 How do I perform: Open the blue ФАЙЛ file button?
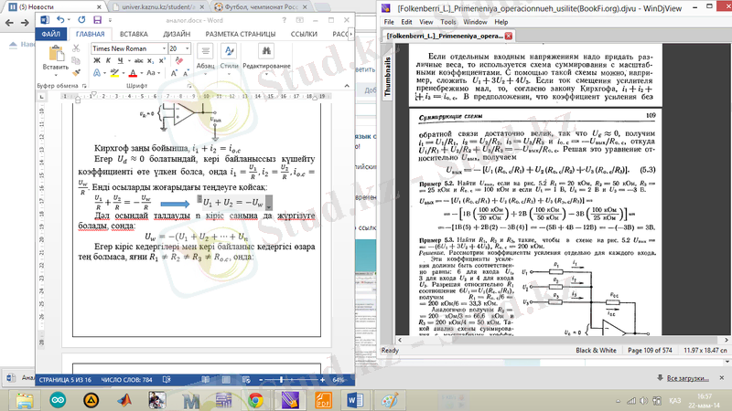pyautogui.click(x=50, y=34)
